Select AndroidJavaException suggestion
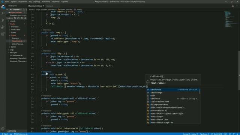The height and width of the screenshot is (135, 240). point(173,123)
